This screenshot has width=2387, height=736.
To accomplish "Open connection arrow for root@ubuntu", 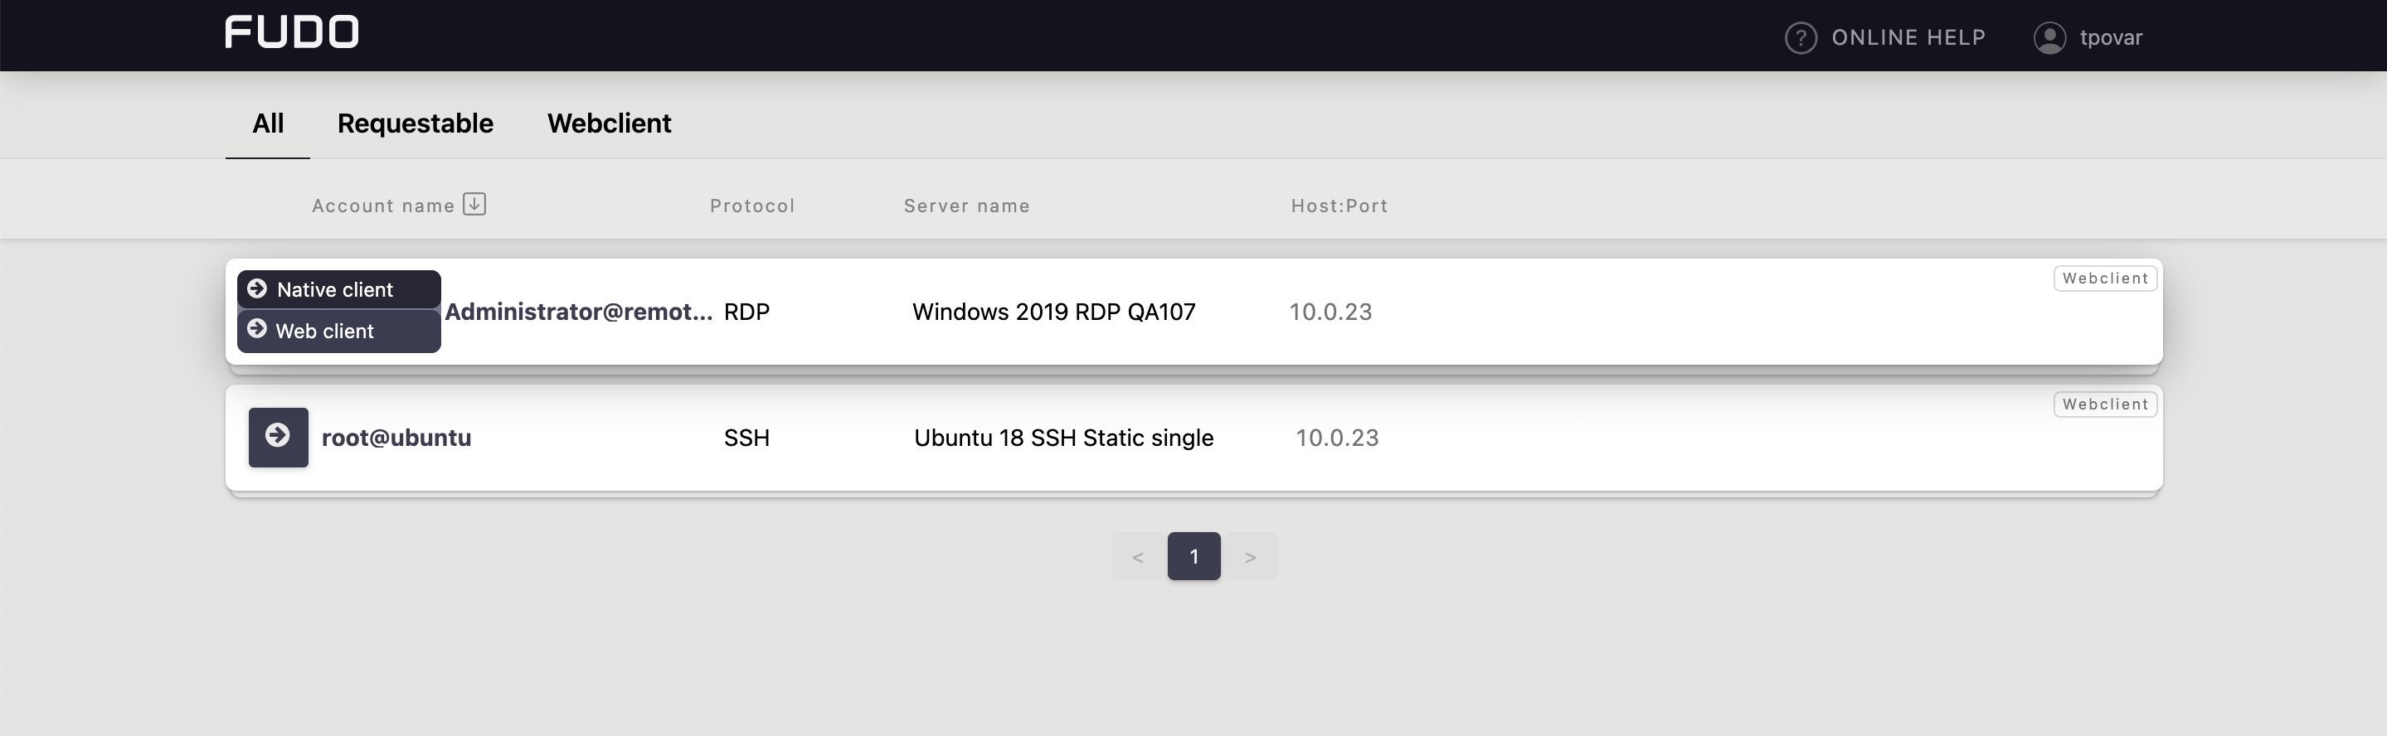I will (278, 437).
